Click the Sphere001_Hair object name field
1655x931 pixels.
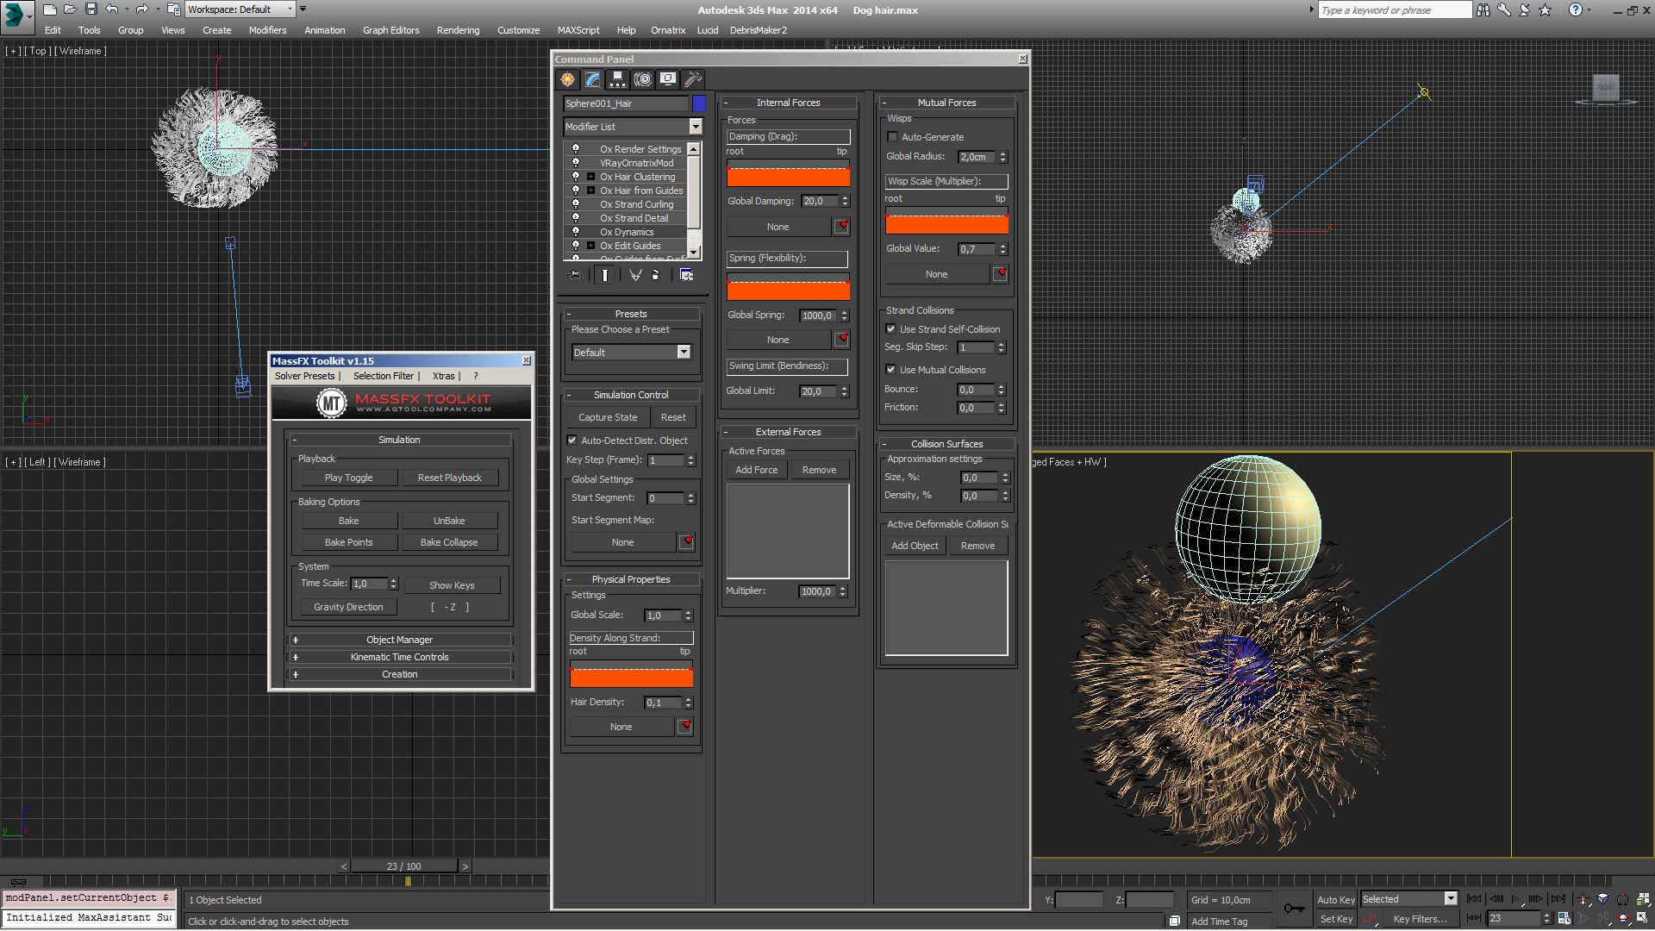coord(627,103)
